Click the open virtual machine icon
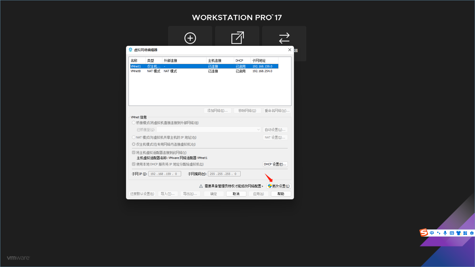 coord(237,38)
